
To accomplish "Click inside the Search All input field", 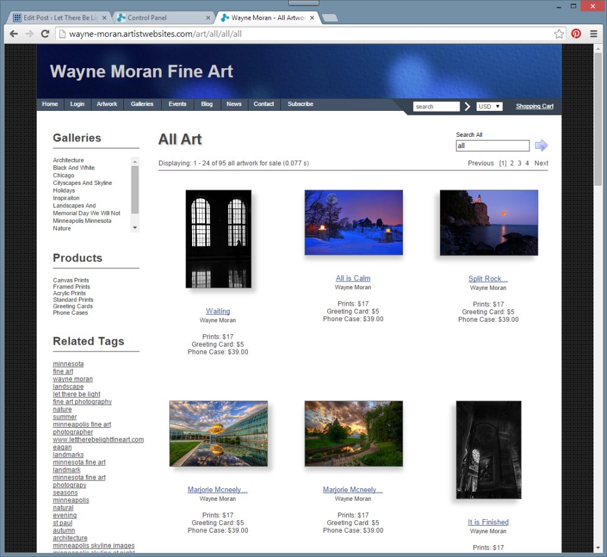I will (x=492, y=145).
